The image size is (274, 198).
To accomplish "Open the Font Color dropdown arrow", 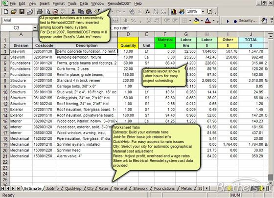I will point(213,21).
